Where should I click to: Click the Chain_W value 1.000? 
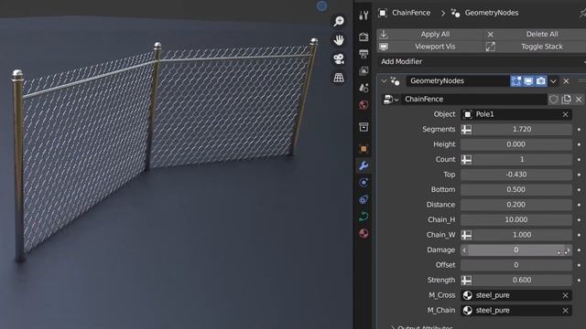(x=522, y=235)
